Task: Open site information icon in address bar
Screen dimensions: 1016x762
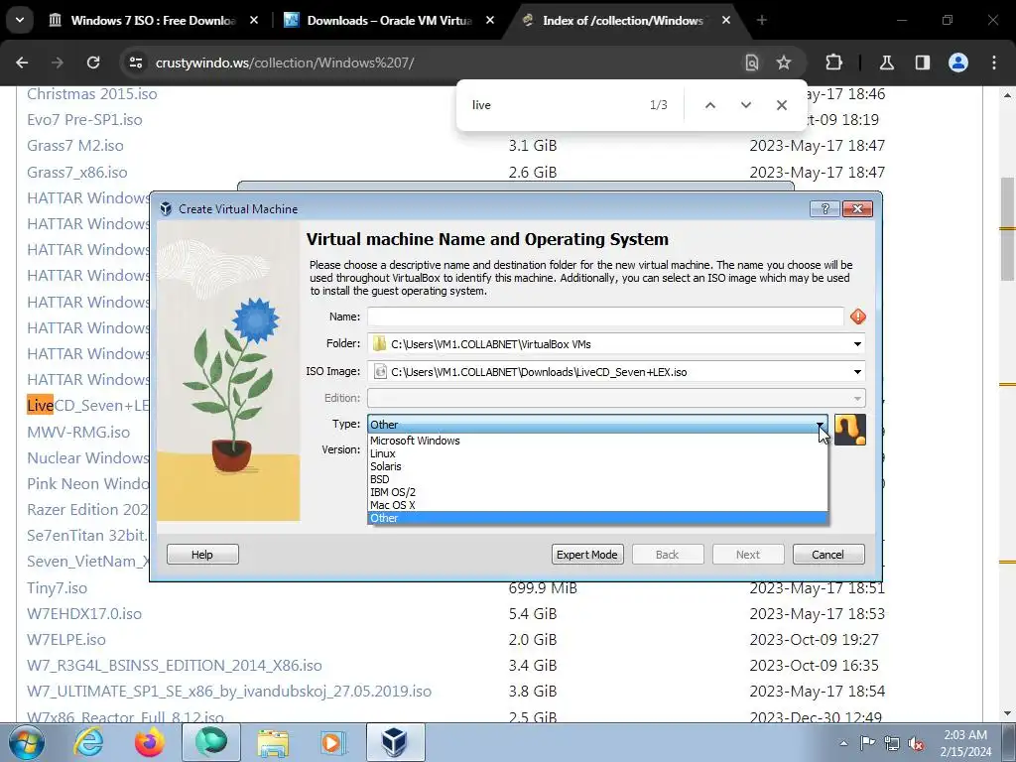Action: [x=135, y=63]
